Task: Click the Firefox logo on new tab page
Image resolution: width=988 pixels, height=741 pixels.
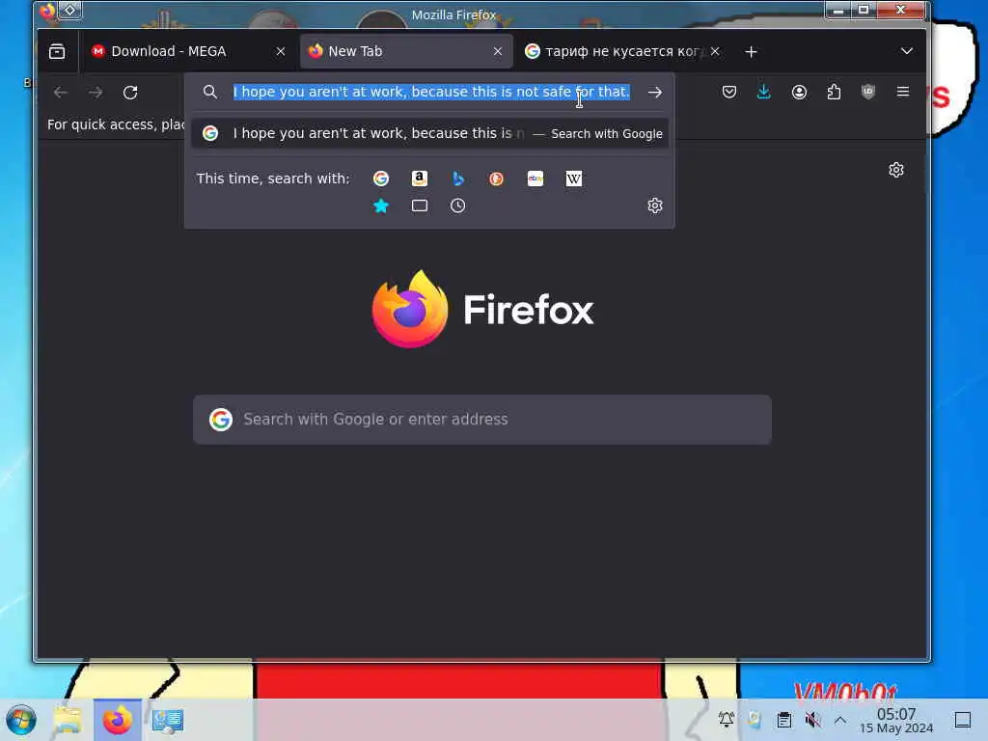Action: click(482, 309)
